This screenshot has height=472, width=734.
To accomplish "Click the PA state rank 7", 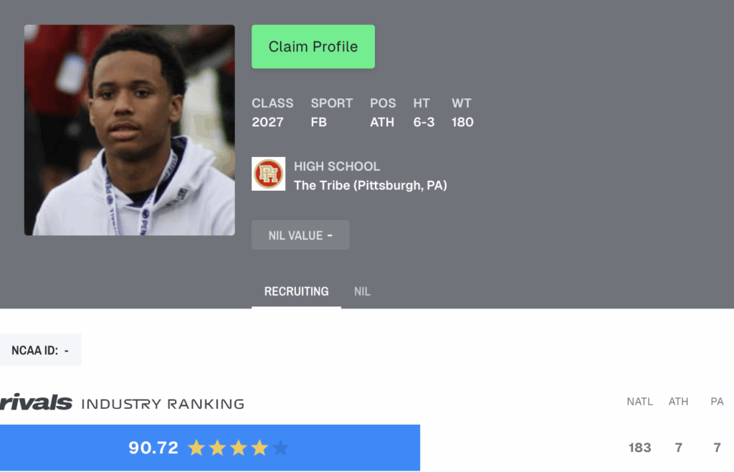I will click(717, 448).
